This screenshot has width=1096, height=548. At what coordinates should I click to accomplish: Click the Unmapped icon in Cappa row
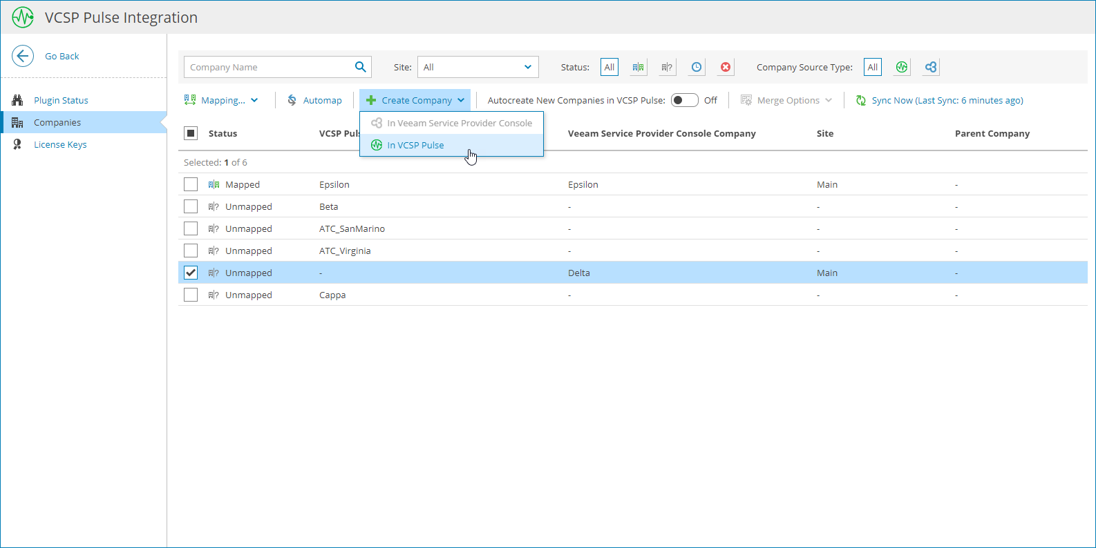214,295
